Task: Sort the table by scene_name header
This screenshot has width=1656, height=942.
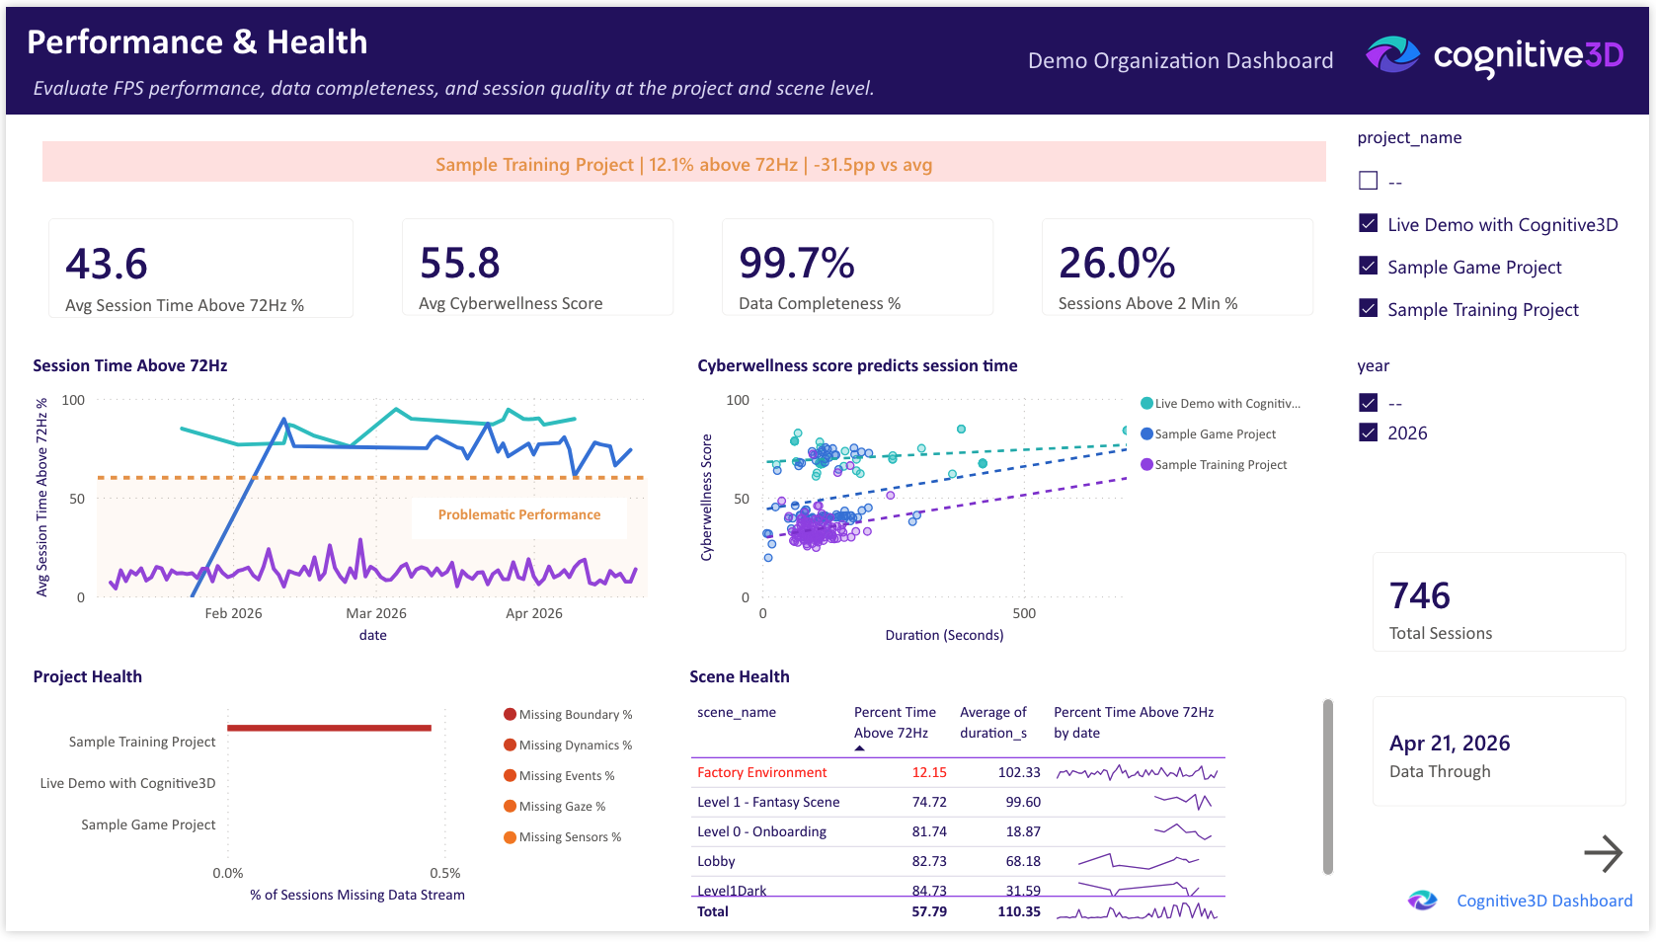Action: (736, 712)
